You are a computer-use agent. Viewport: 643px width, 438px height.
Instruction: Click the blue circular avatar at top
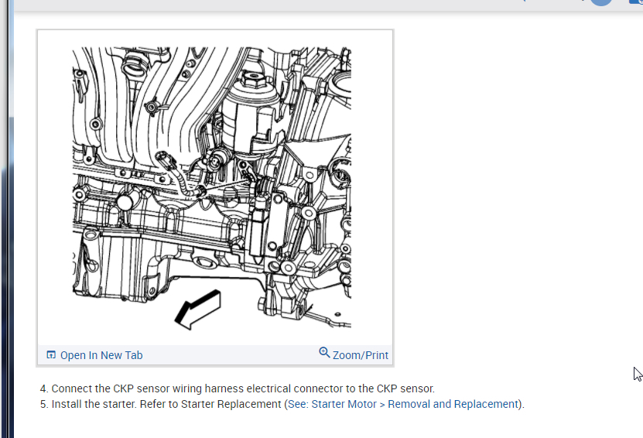601,2
